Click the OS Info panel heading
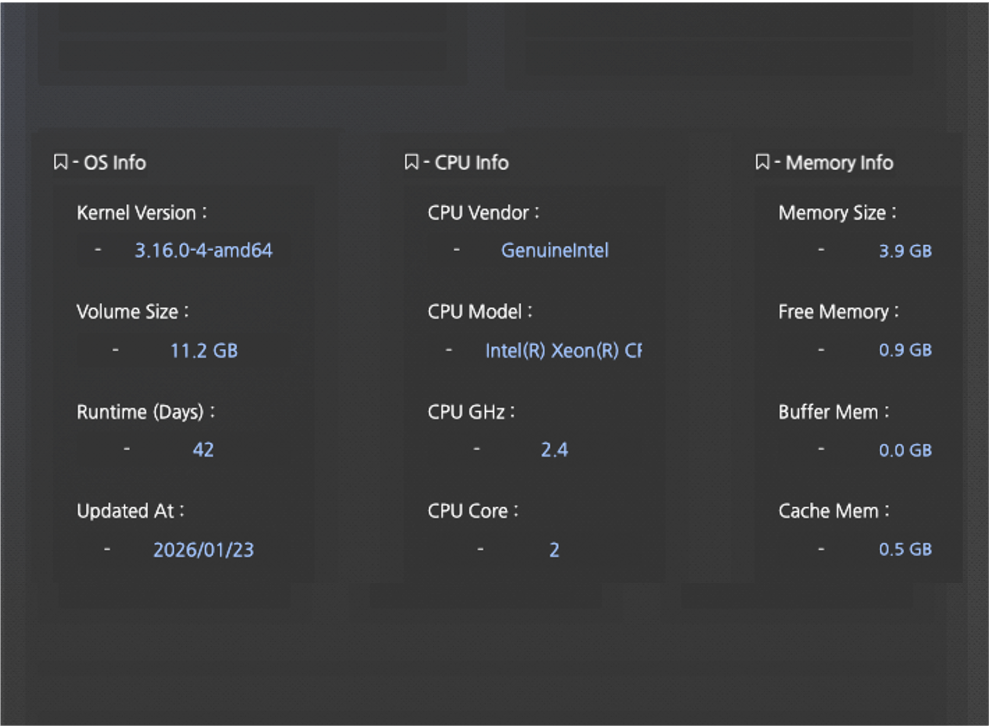This screenshot has width=990, height=726. pyautogui.click(x=115, y=163)
